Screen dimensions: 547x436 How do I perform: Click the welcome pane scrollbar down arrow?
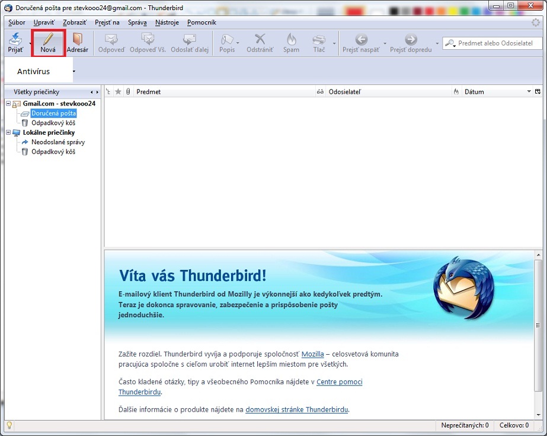pos(538,415)
